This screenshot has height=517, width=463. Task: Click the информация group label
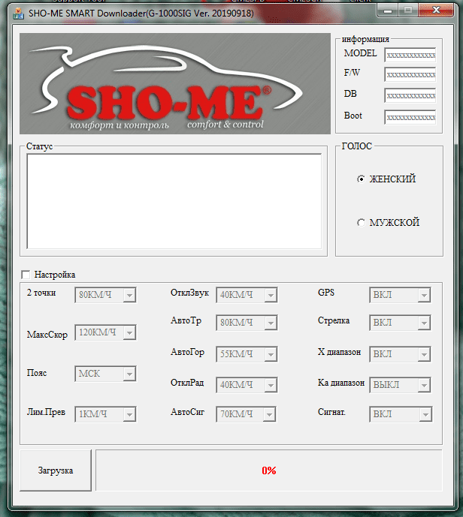coord(365,39)
